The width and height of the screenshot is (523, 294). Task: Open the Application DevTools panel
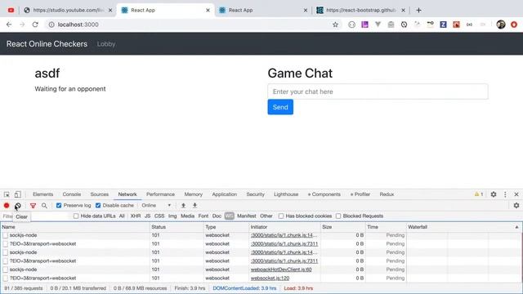click(x=225, y=194)
